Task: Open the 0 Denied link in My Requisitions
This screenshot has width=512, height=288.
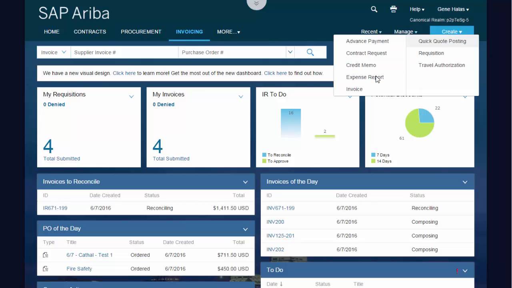Action: [x=54, y=104]
